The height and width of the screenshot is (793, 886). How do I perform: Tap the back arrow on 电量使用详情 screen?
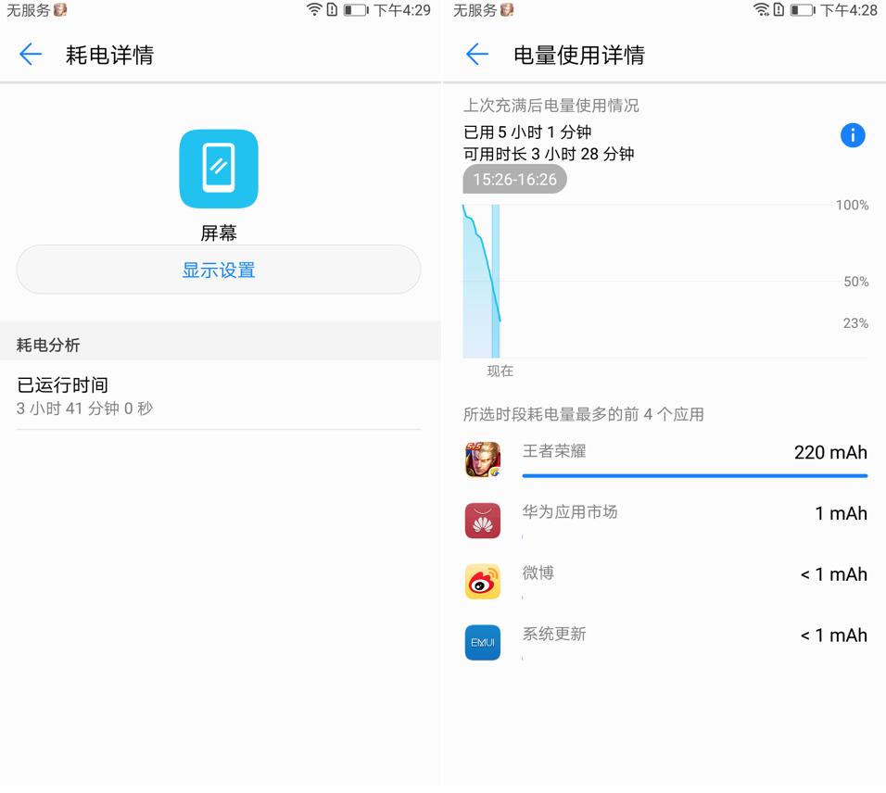tap(476, 55)
